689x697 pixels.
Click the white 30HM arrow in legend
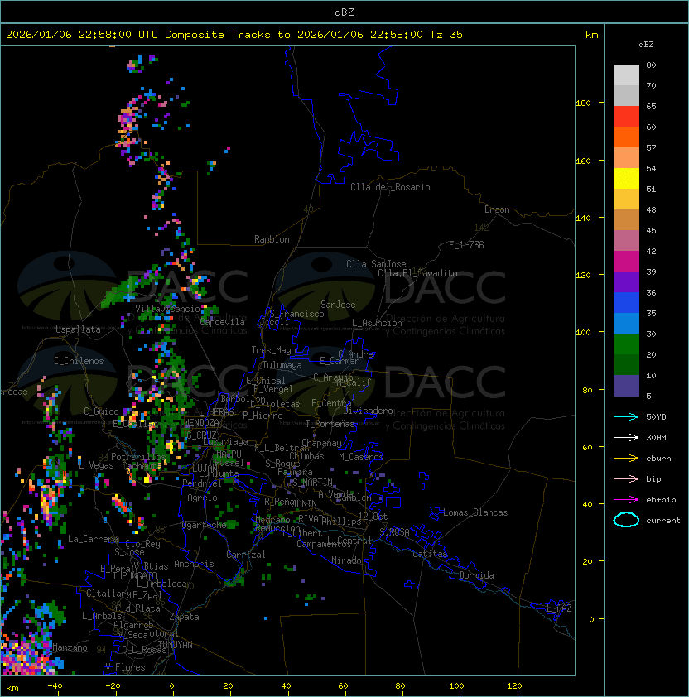626,437
